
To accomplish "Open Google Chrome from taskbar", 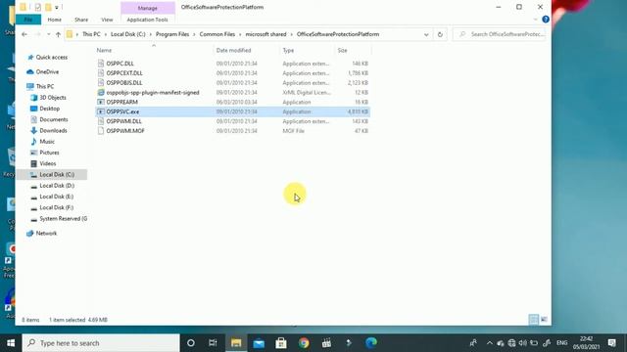I will coord(304,343).
